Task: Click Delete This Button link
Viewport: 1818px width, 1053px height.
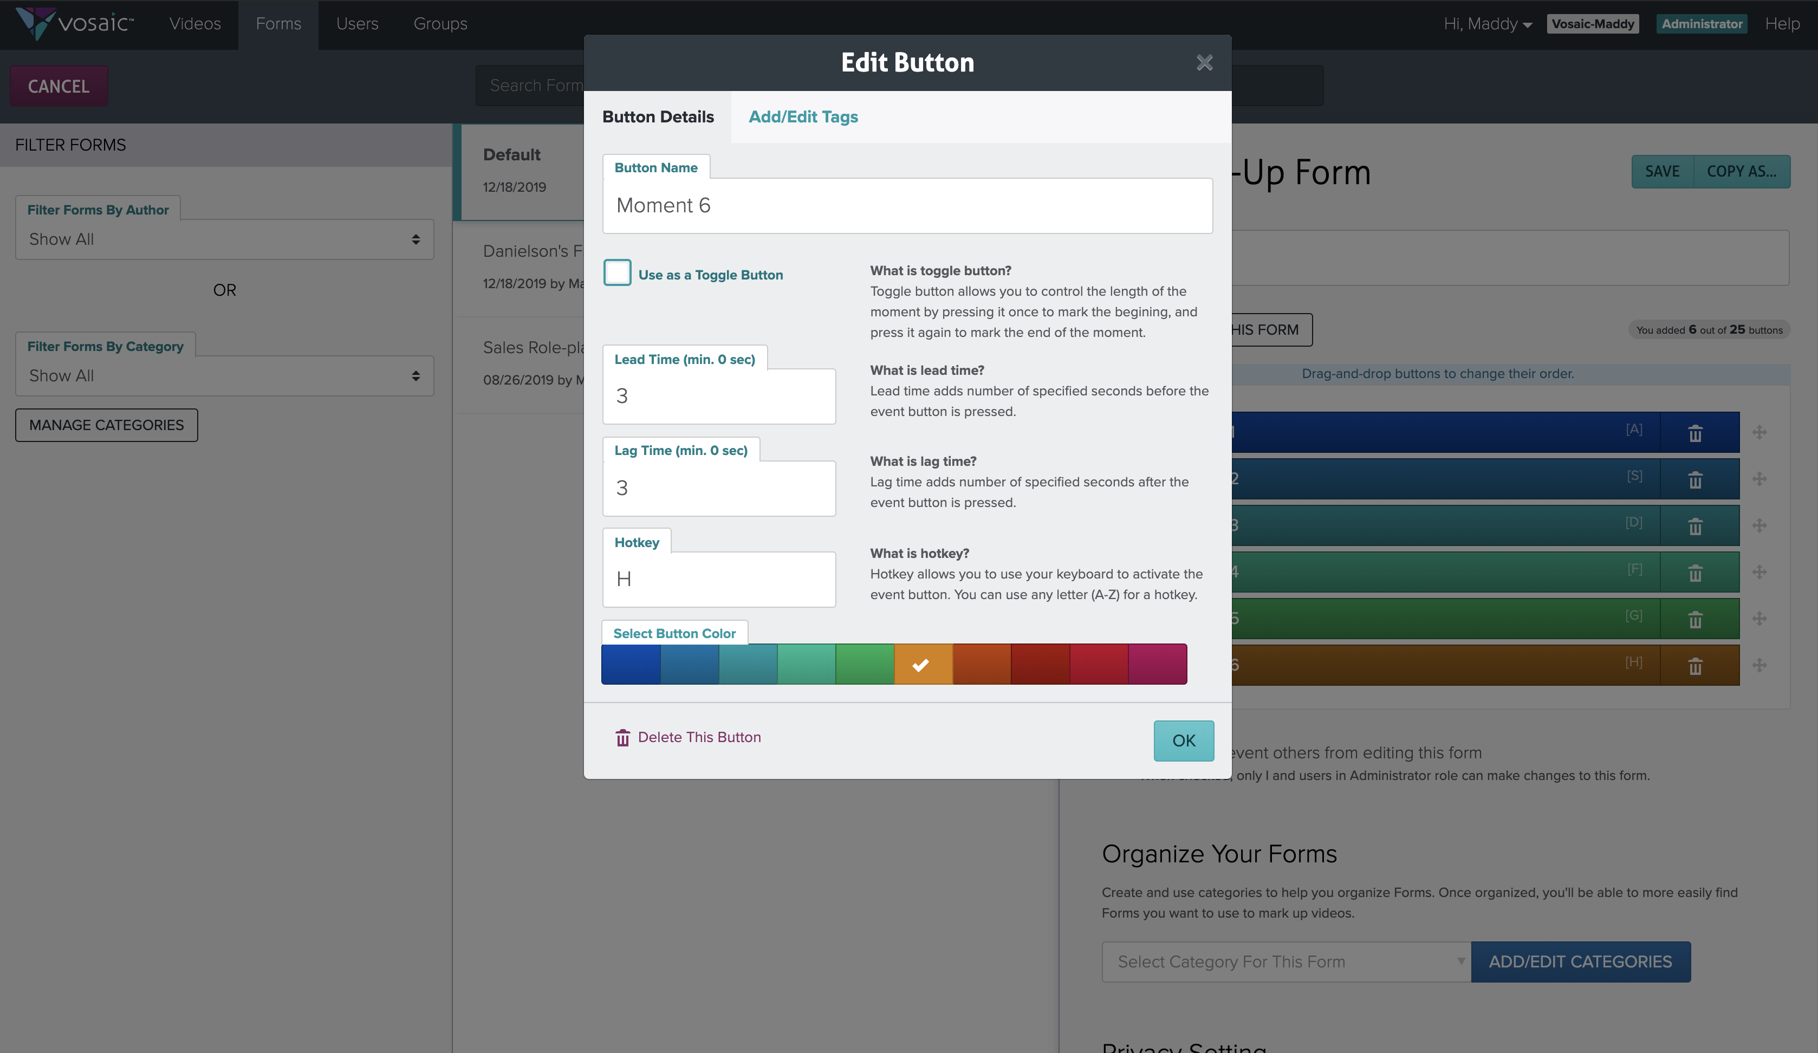Action: [688, 737]
